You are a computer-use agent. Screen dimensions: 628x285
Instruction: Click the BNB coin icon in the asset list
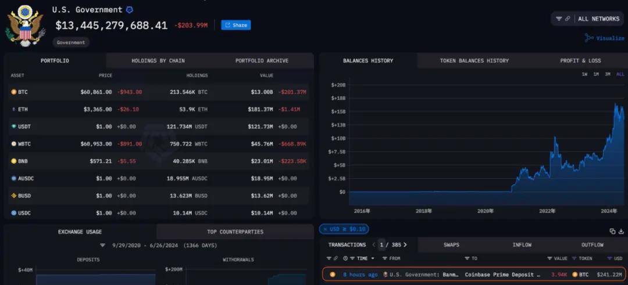(14, 161)
